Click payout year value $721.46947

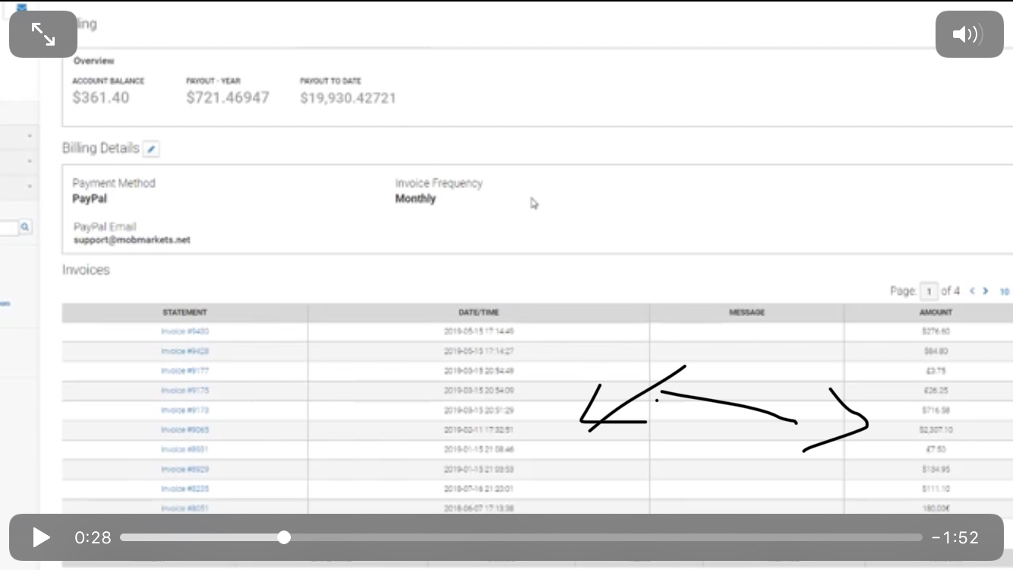[x=228, y=98]
